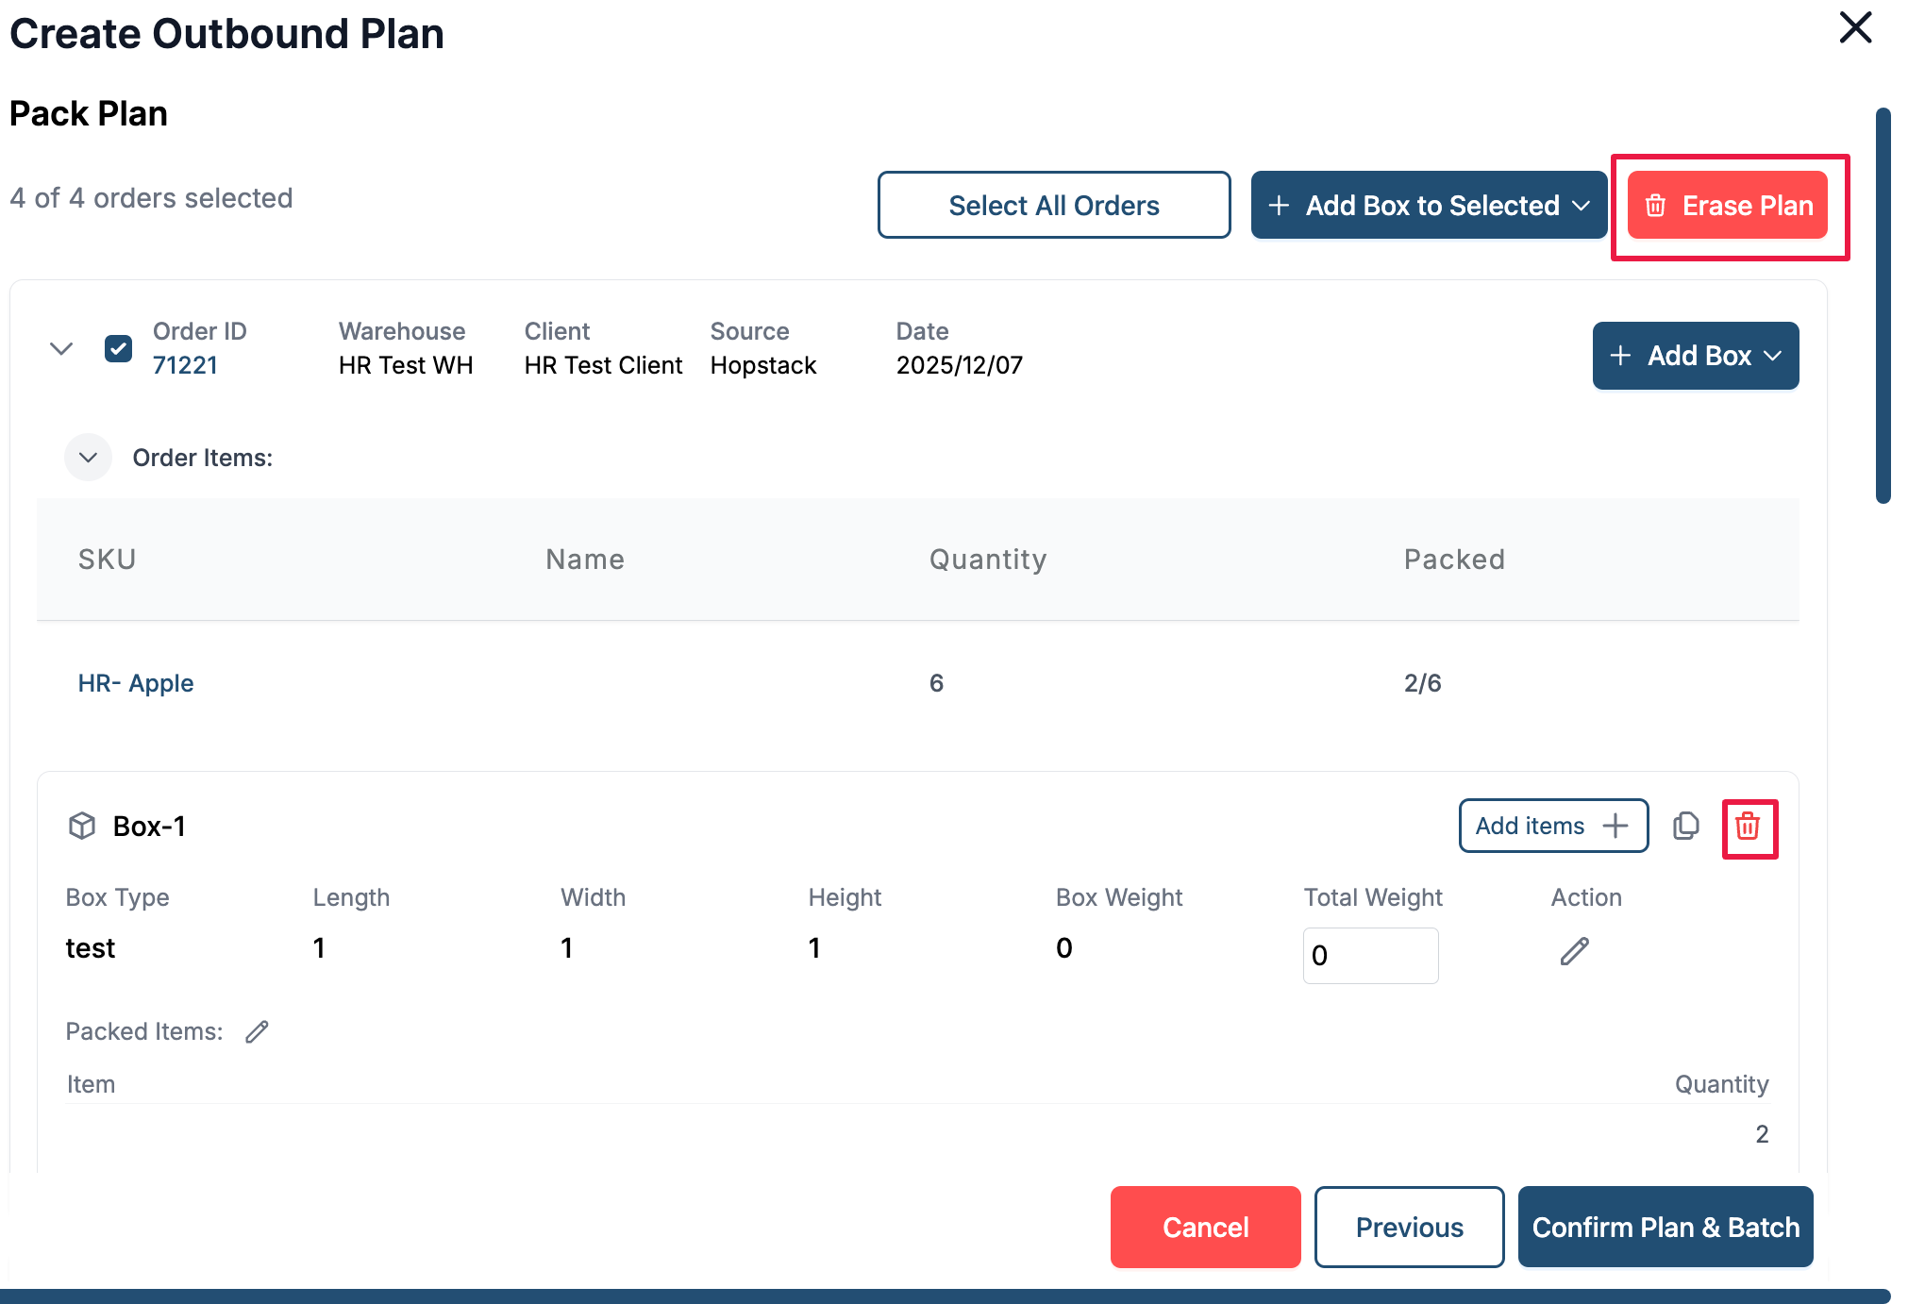Open the Add Box dropdown for order 71221
Screen dimensions: 1925x1304
(x=1695, y=356)
